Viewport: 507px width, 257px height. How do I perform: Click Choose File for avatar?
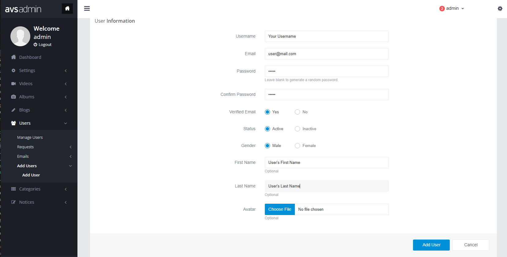click(x=280, y=210)
